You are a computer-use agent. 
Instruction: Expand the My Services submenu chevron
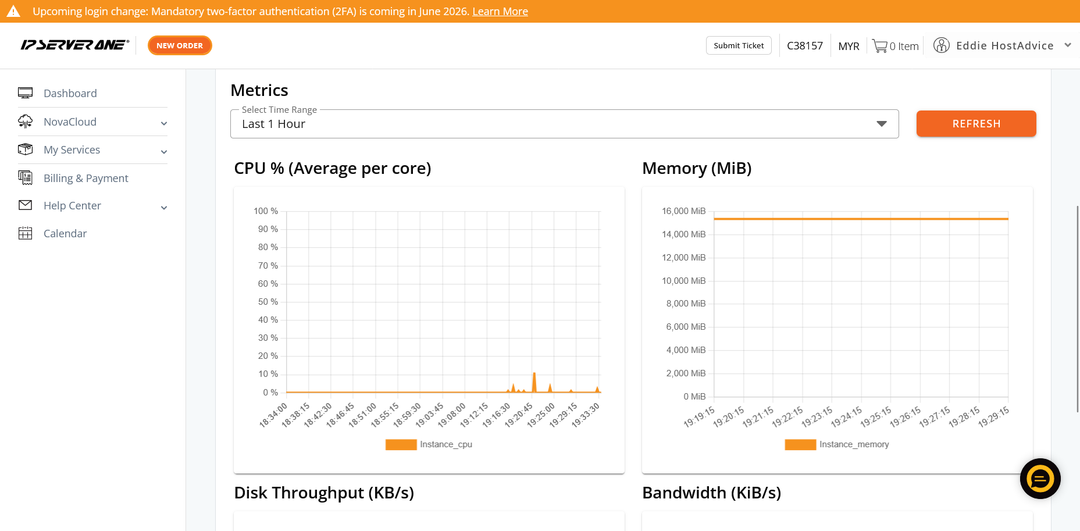(164, 152)
